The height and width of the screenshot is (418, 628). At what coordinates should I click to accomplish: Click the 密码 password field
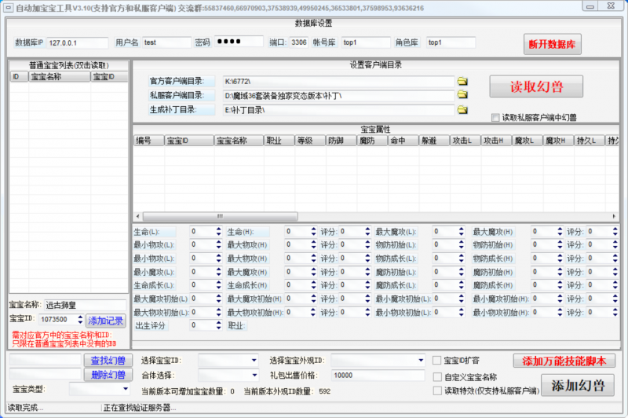pos(239,42)
